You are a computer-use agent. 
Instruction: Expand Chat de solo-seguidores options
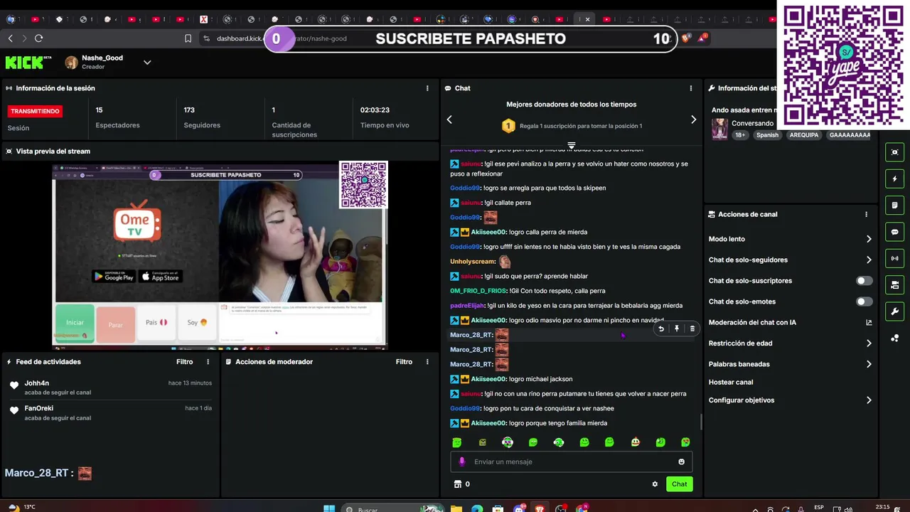coord(869,260)
